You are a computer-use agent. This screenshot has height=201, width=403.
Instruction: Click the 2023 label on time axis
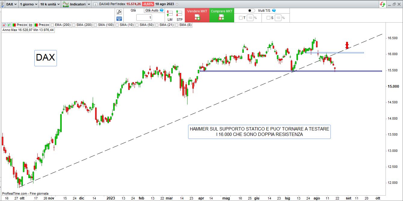[111, 198]
